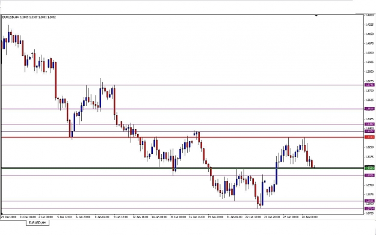Click the 1.3175 price axis value

click(369, 157)
